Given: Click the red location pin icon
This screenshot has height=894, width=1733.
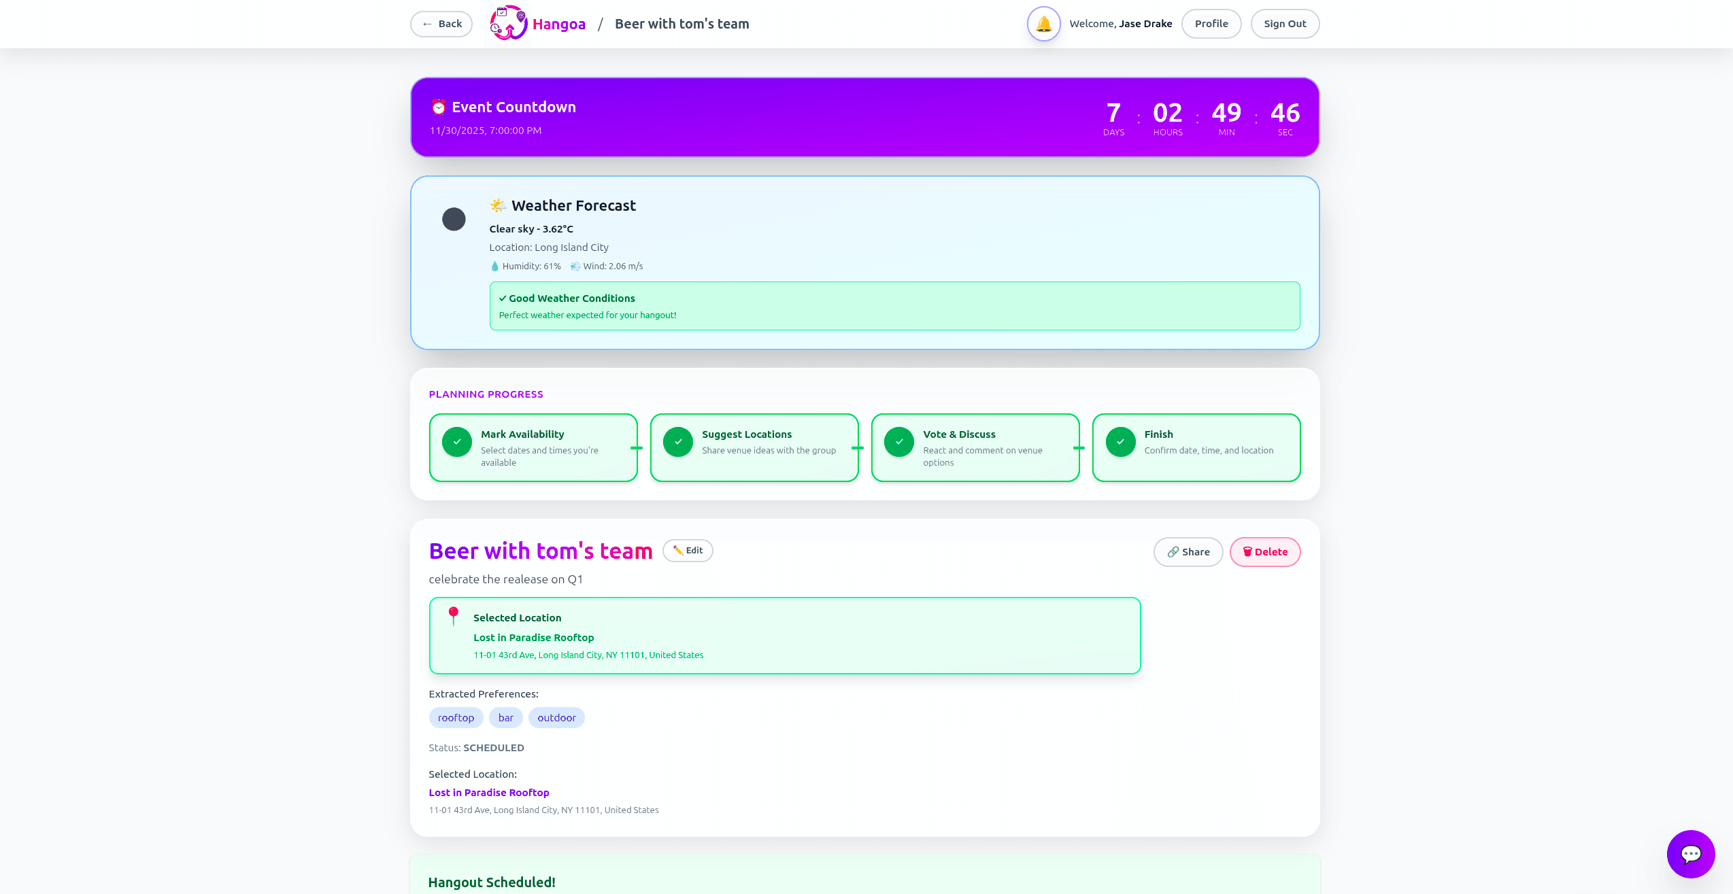Looking at the screenshot, I should tap(453, 615).
